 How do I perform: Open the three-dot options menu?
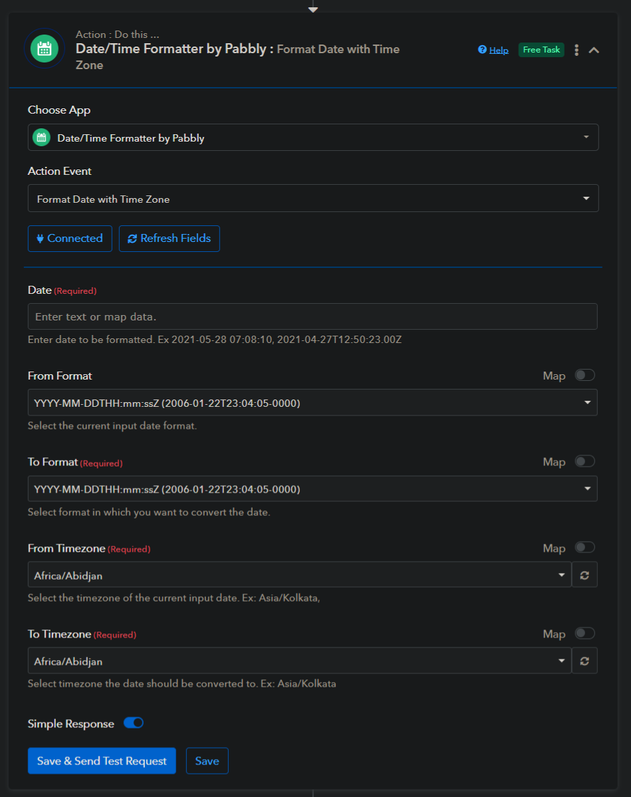(576, 50)
